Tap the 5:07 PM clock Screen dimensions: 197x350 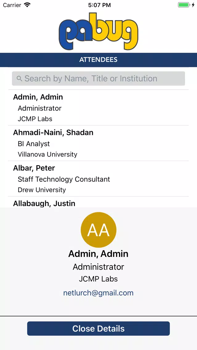coord(99,5)
